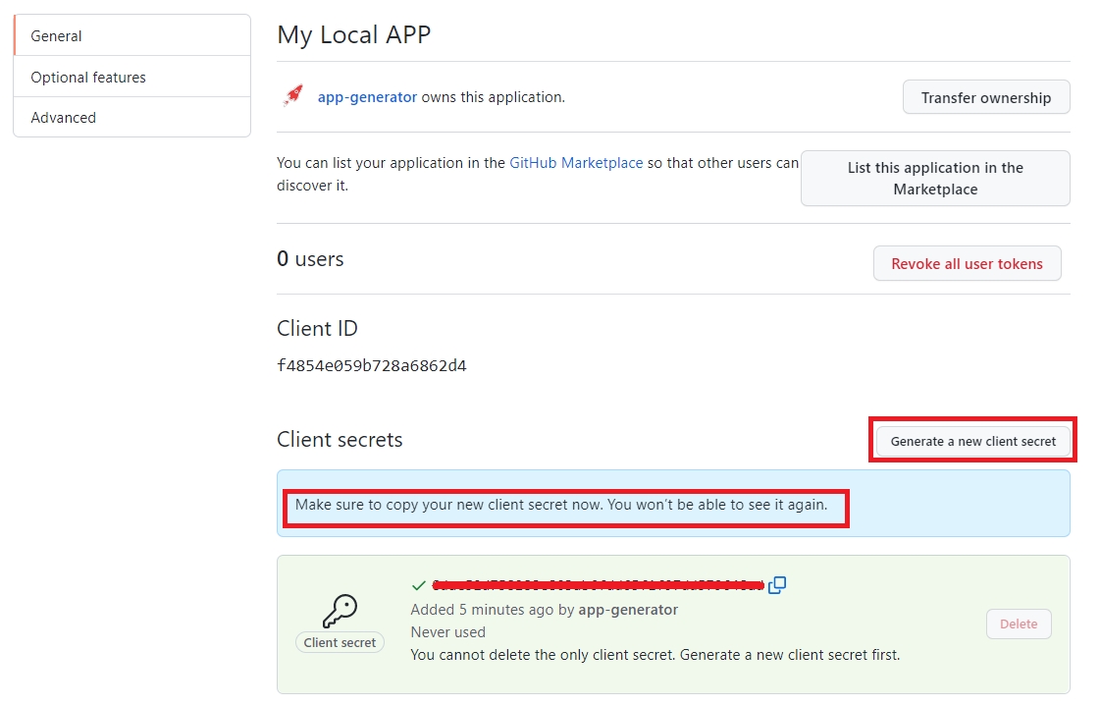Copy the client secret using the copy icon
Image resolution: width=1100 pixels, height=705 pixels.
[777, 585]
